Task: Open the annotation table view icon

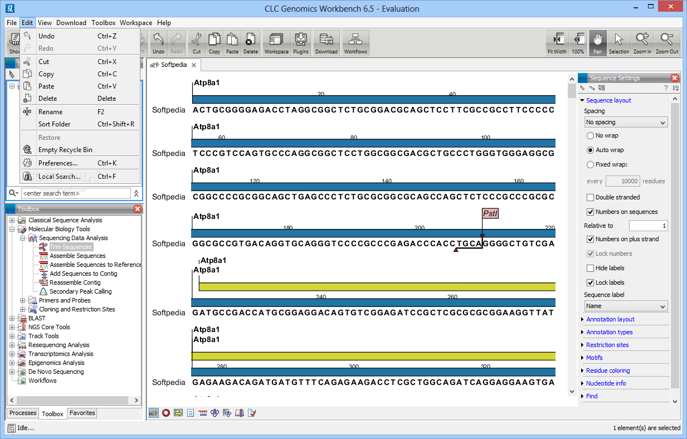Action: [178, 413]
